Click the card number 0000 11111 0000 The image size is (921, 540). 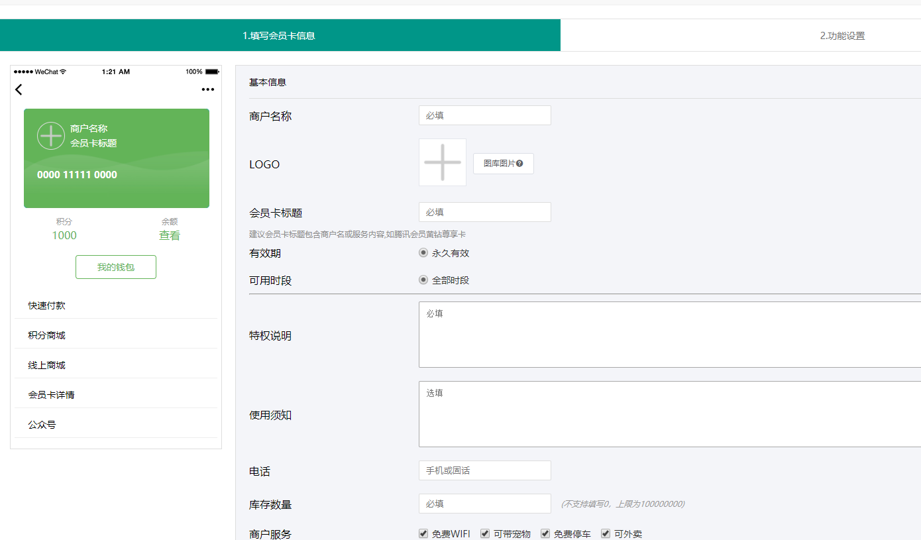77,175
